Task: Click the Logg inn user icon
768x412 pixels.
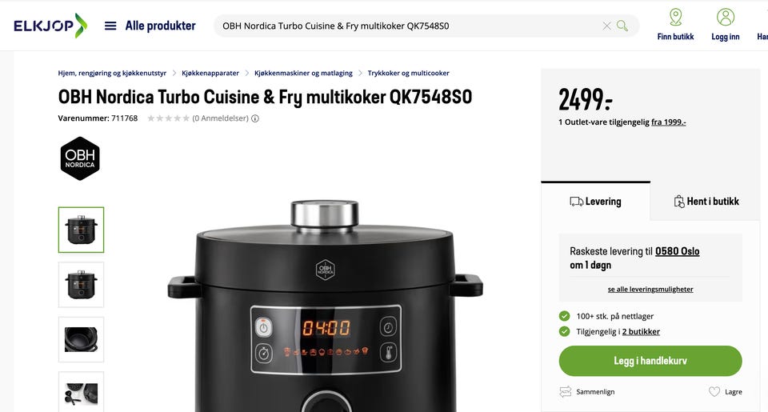Action: click(726, 17)
